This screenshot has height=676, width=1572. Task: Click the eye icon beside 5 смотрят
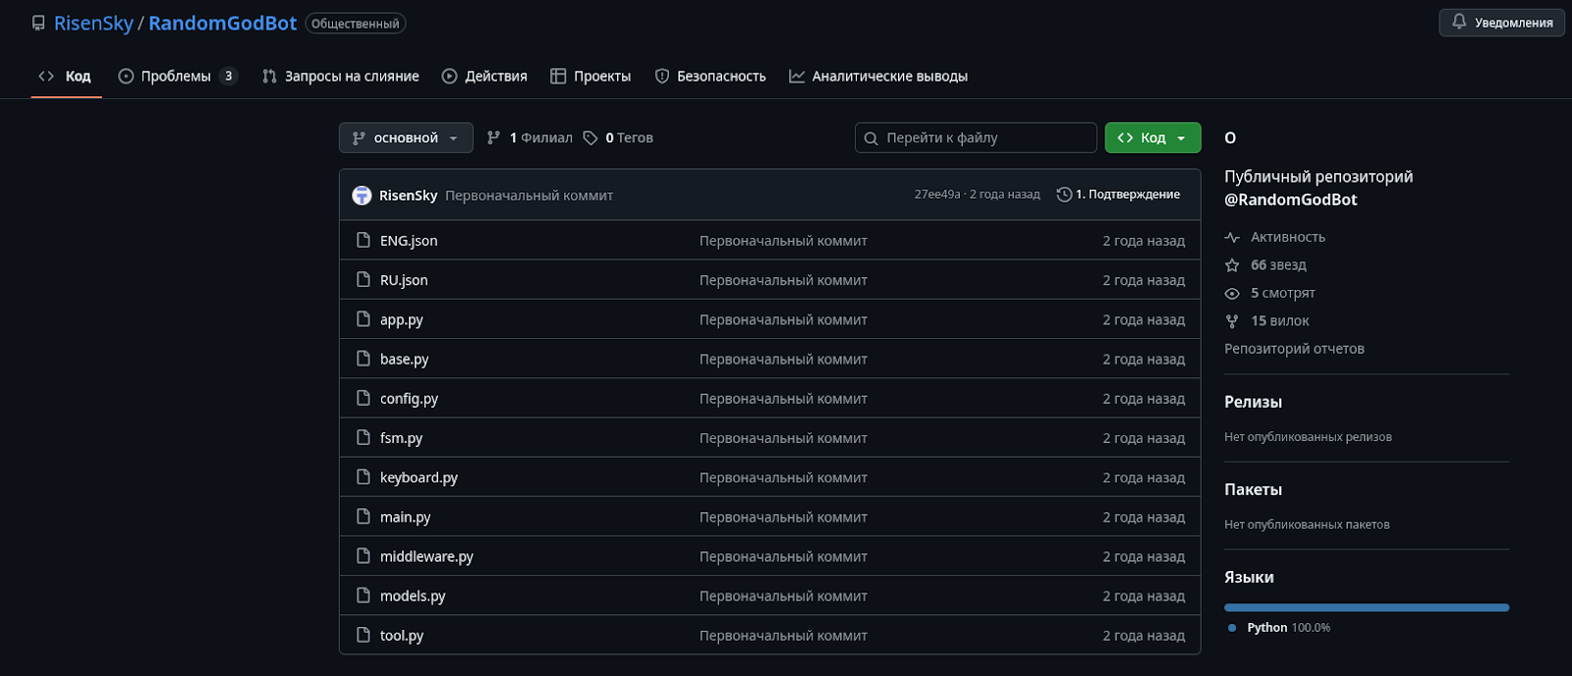(1232, 294)
